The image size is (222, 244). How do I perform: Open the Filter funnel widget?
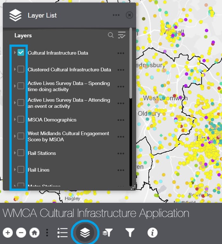pos(130,233)
